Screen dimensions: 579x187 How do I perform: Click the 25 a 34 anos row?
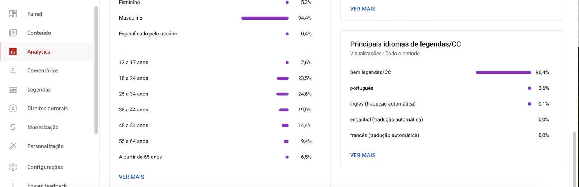click(x=215, y=94)
